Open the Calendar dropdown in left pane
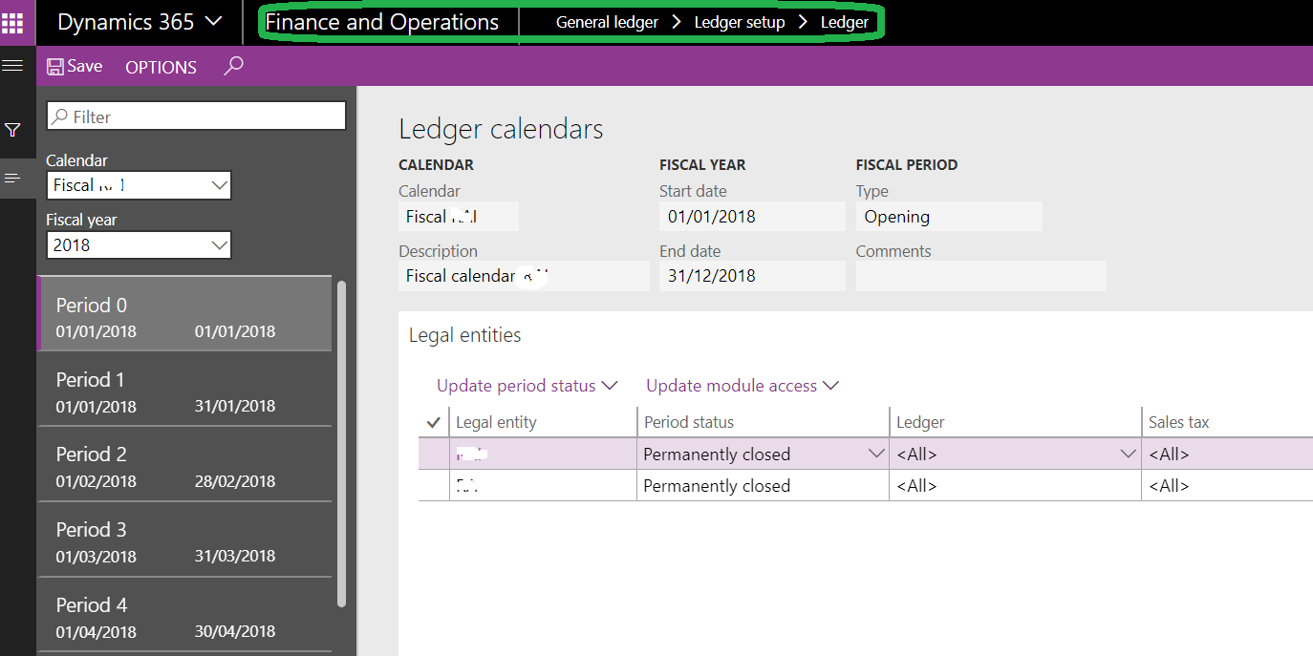Viewport: 1313px width, 656px height. tap(139, 185)
